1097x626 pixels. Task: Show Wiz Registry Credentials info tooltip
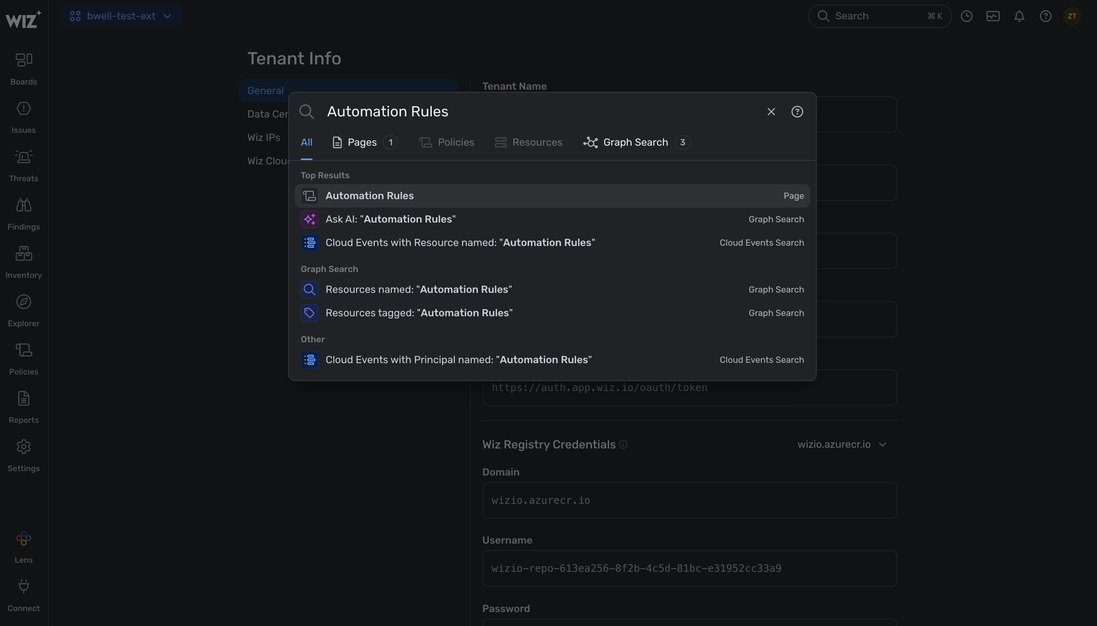(x=623, y=444)
